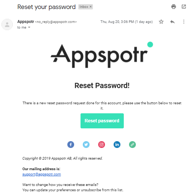The image size is (190, 195).
Task: Click the support@appspotr.com email link
Action: (41, 174)
